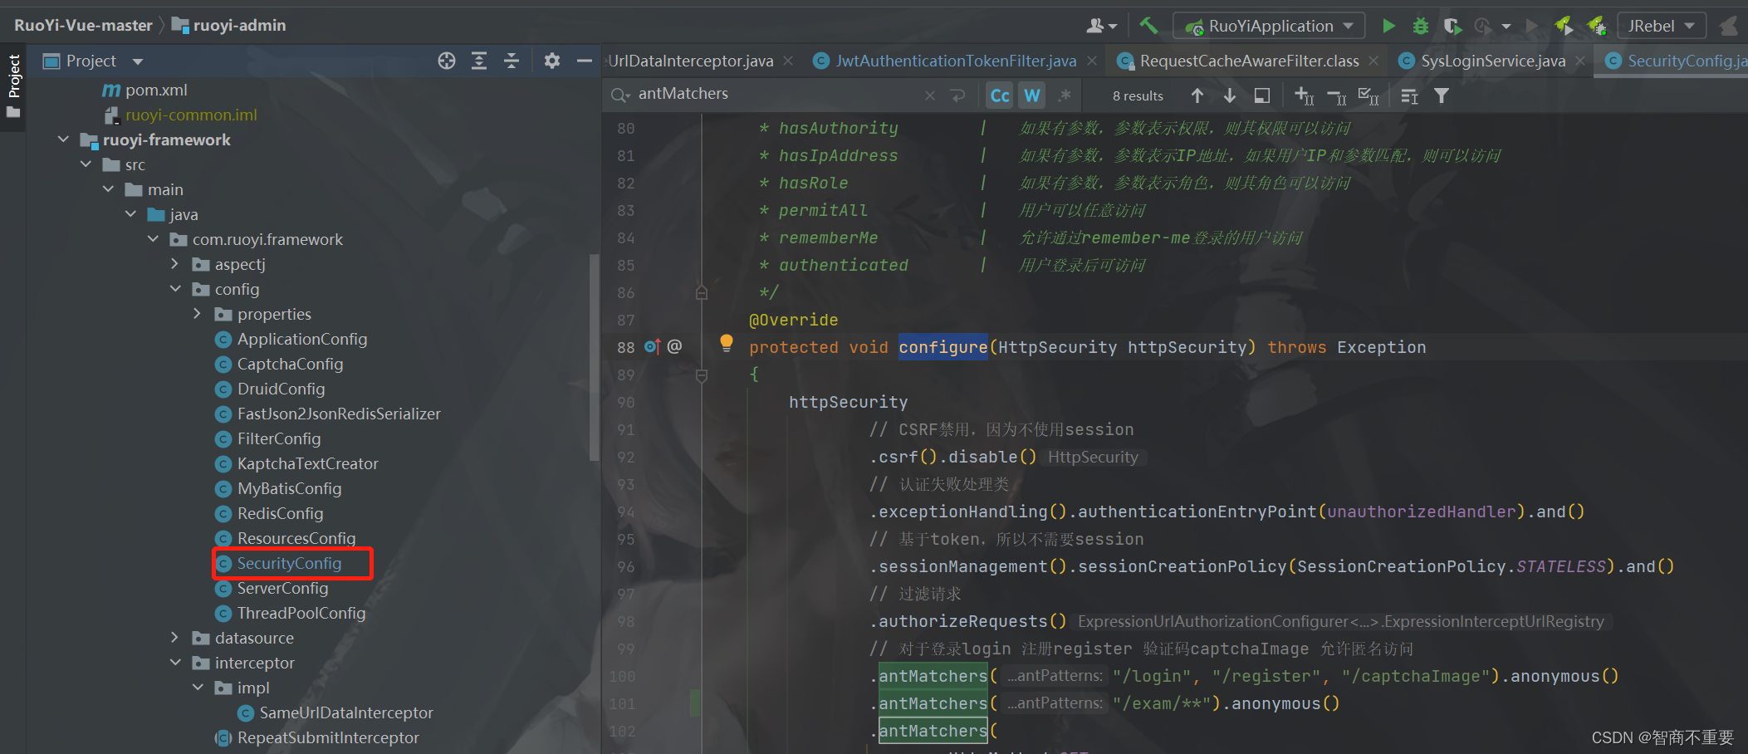The image size is (1748, 754).
Task: Open ThreadPoolConfig class in tree
Action: pyautogui.click(x=301, y=613)
